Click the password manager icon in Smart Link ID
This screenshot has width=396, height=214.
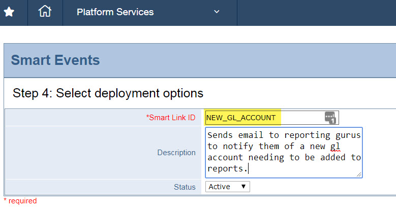click(x=330, y=118)
